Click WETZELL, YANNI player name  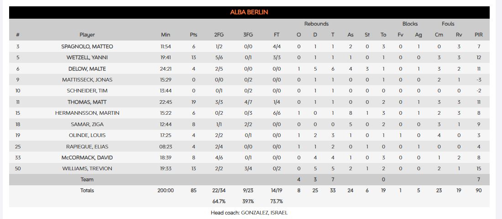[87, 57]
